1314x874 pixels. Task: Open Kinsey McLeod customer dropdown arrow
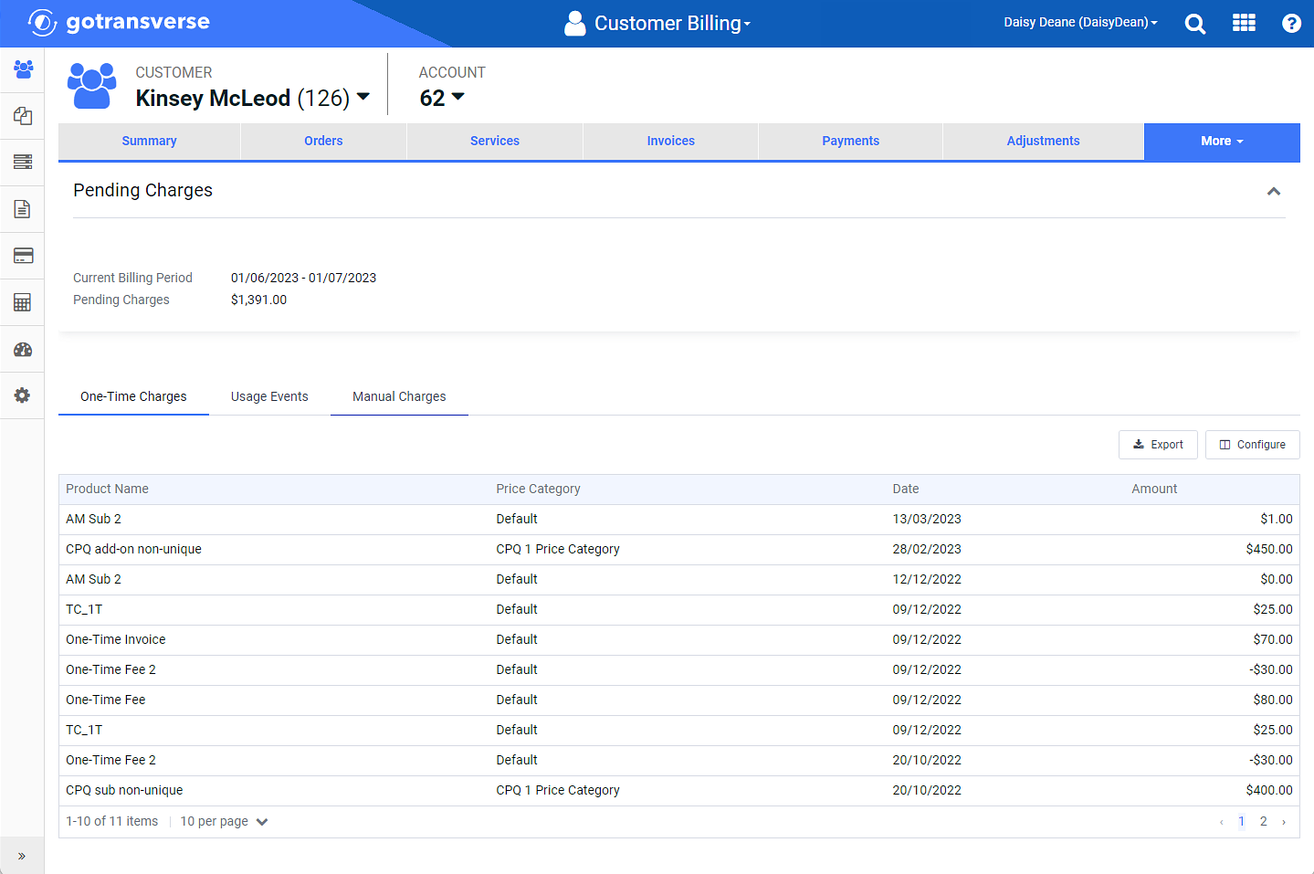pos(363,96)
